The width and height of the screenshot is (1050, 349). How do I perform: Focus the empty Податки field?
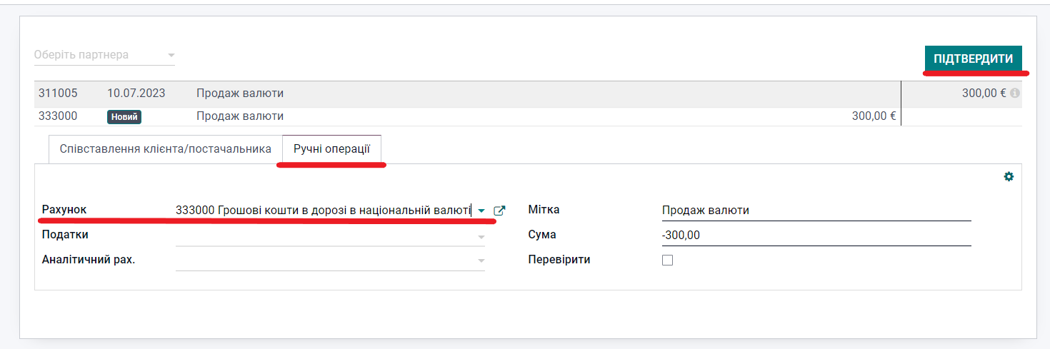[x=325, y=236]
